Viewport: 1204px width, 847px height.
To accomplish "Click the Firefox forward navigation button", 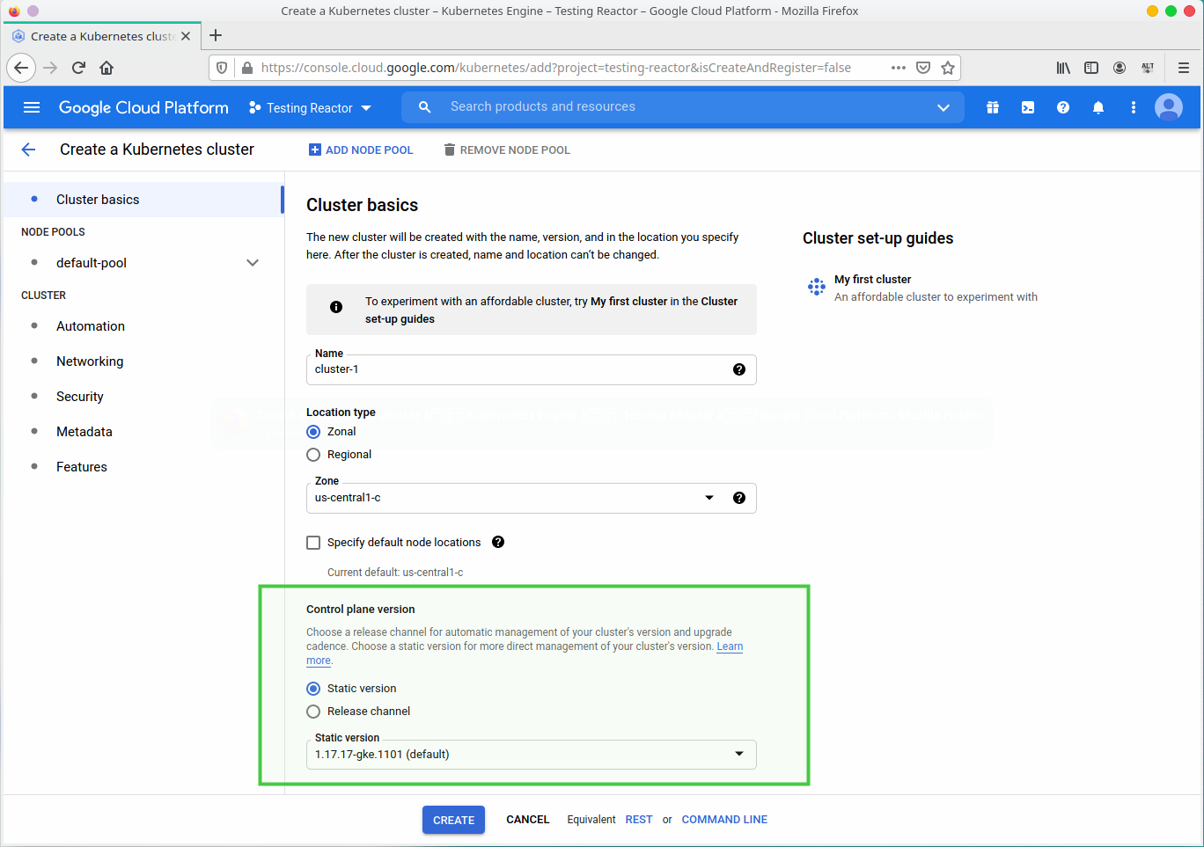I will coord(50,68).
